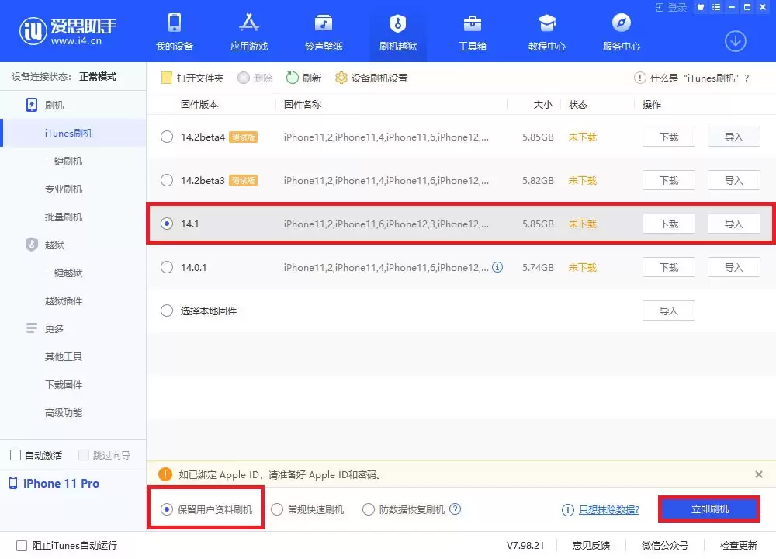This screenshot has width=776, height=559.
Task: Click 下载 for firmware 14.1
Action: [669, 224]
